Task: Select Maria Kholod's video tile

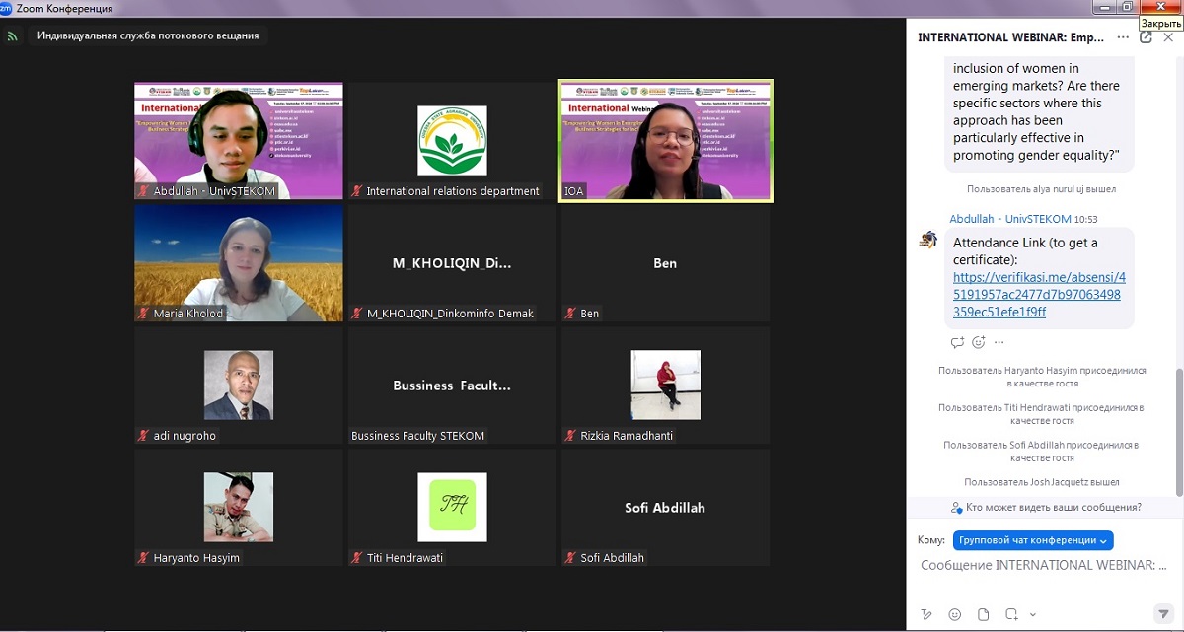Action: click(239, 262)
